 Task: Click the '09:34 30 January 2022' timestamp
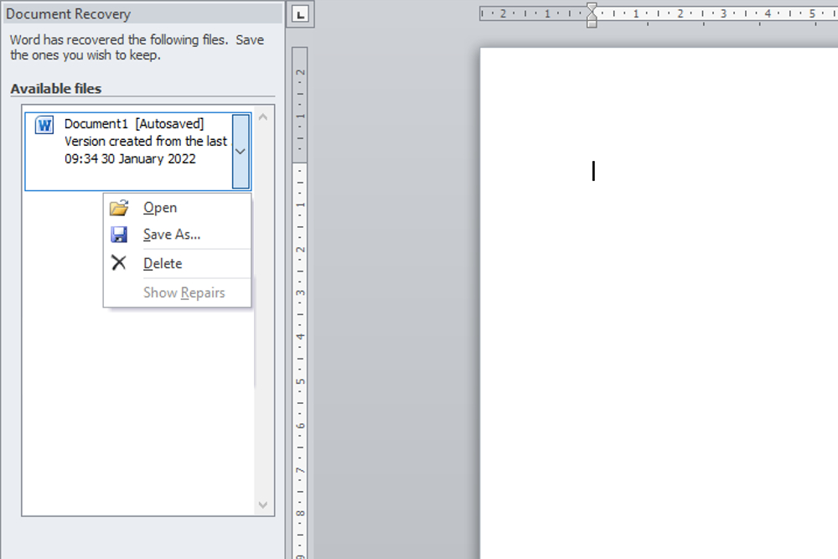[130, 158]
